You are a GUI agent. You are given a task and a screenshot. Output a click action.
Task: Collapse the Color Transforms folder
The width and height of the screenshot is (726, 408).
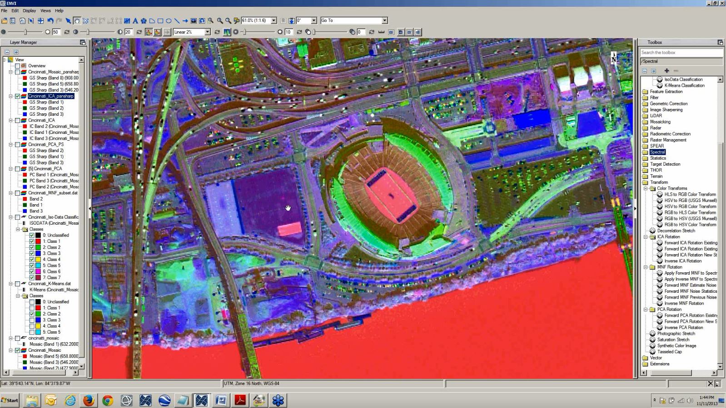(646, 188)
